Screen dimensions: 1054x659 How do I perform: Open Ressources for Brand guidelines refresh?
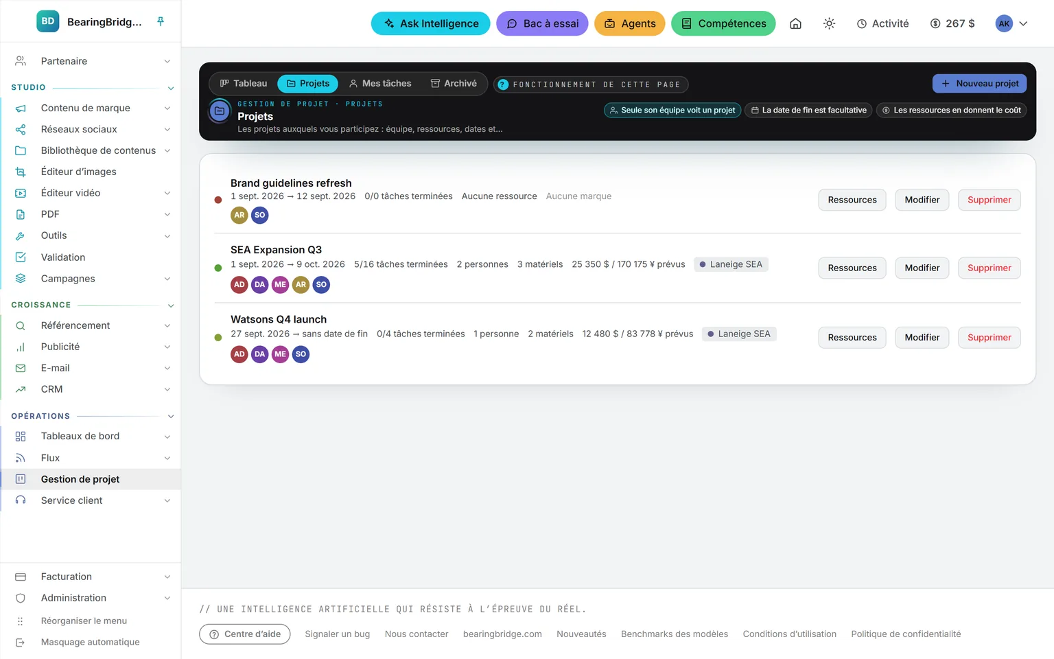coord(852,200)
